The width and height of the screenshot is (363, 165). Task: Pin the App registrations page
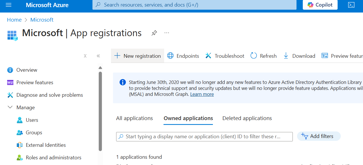click(x=154, y=33)
